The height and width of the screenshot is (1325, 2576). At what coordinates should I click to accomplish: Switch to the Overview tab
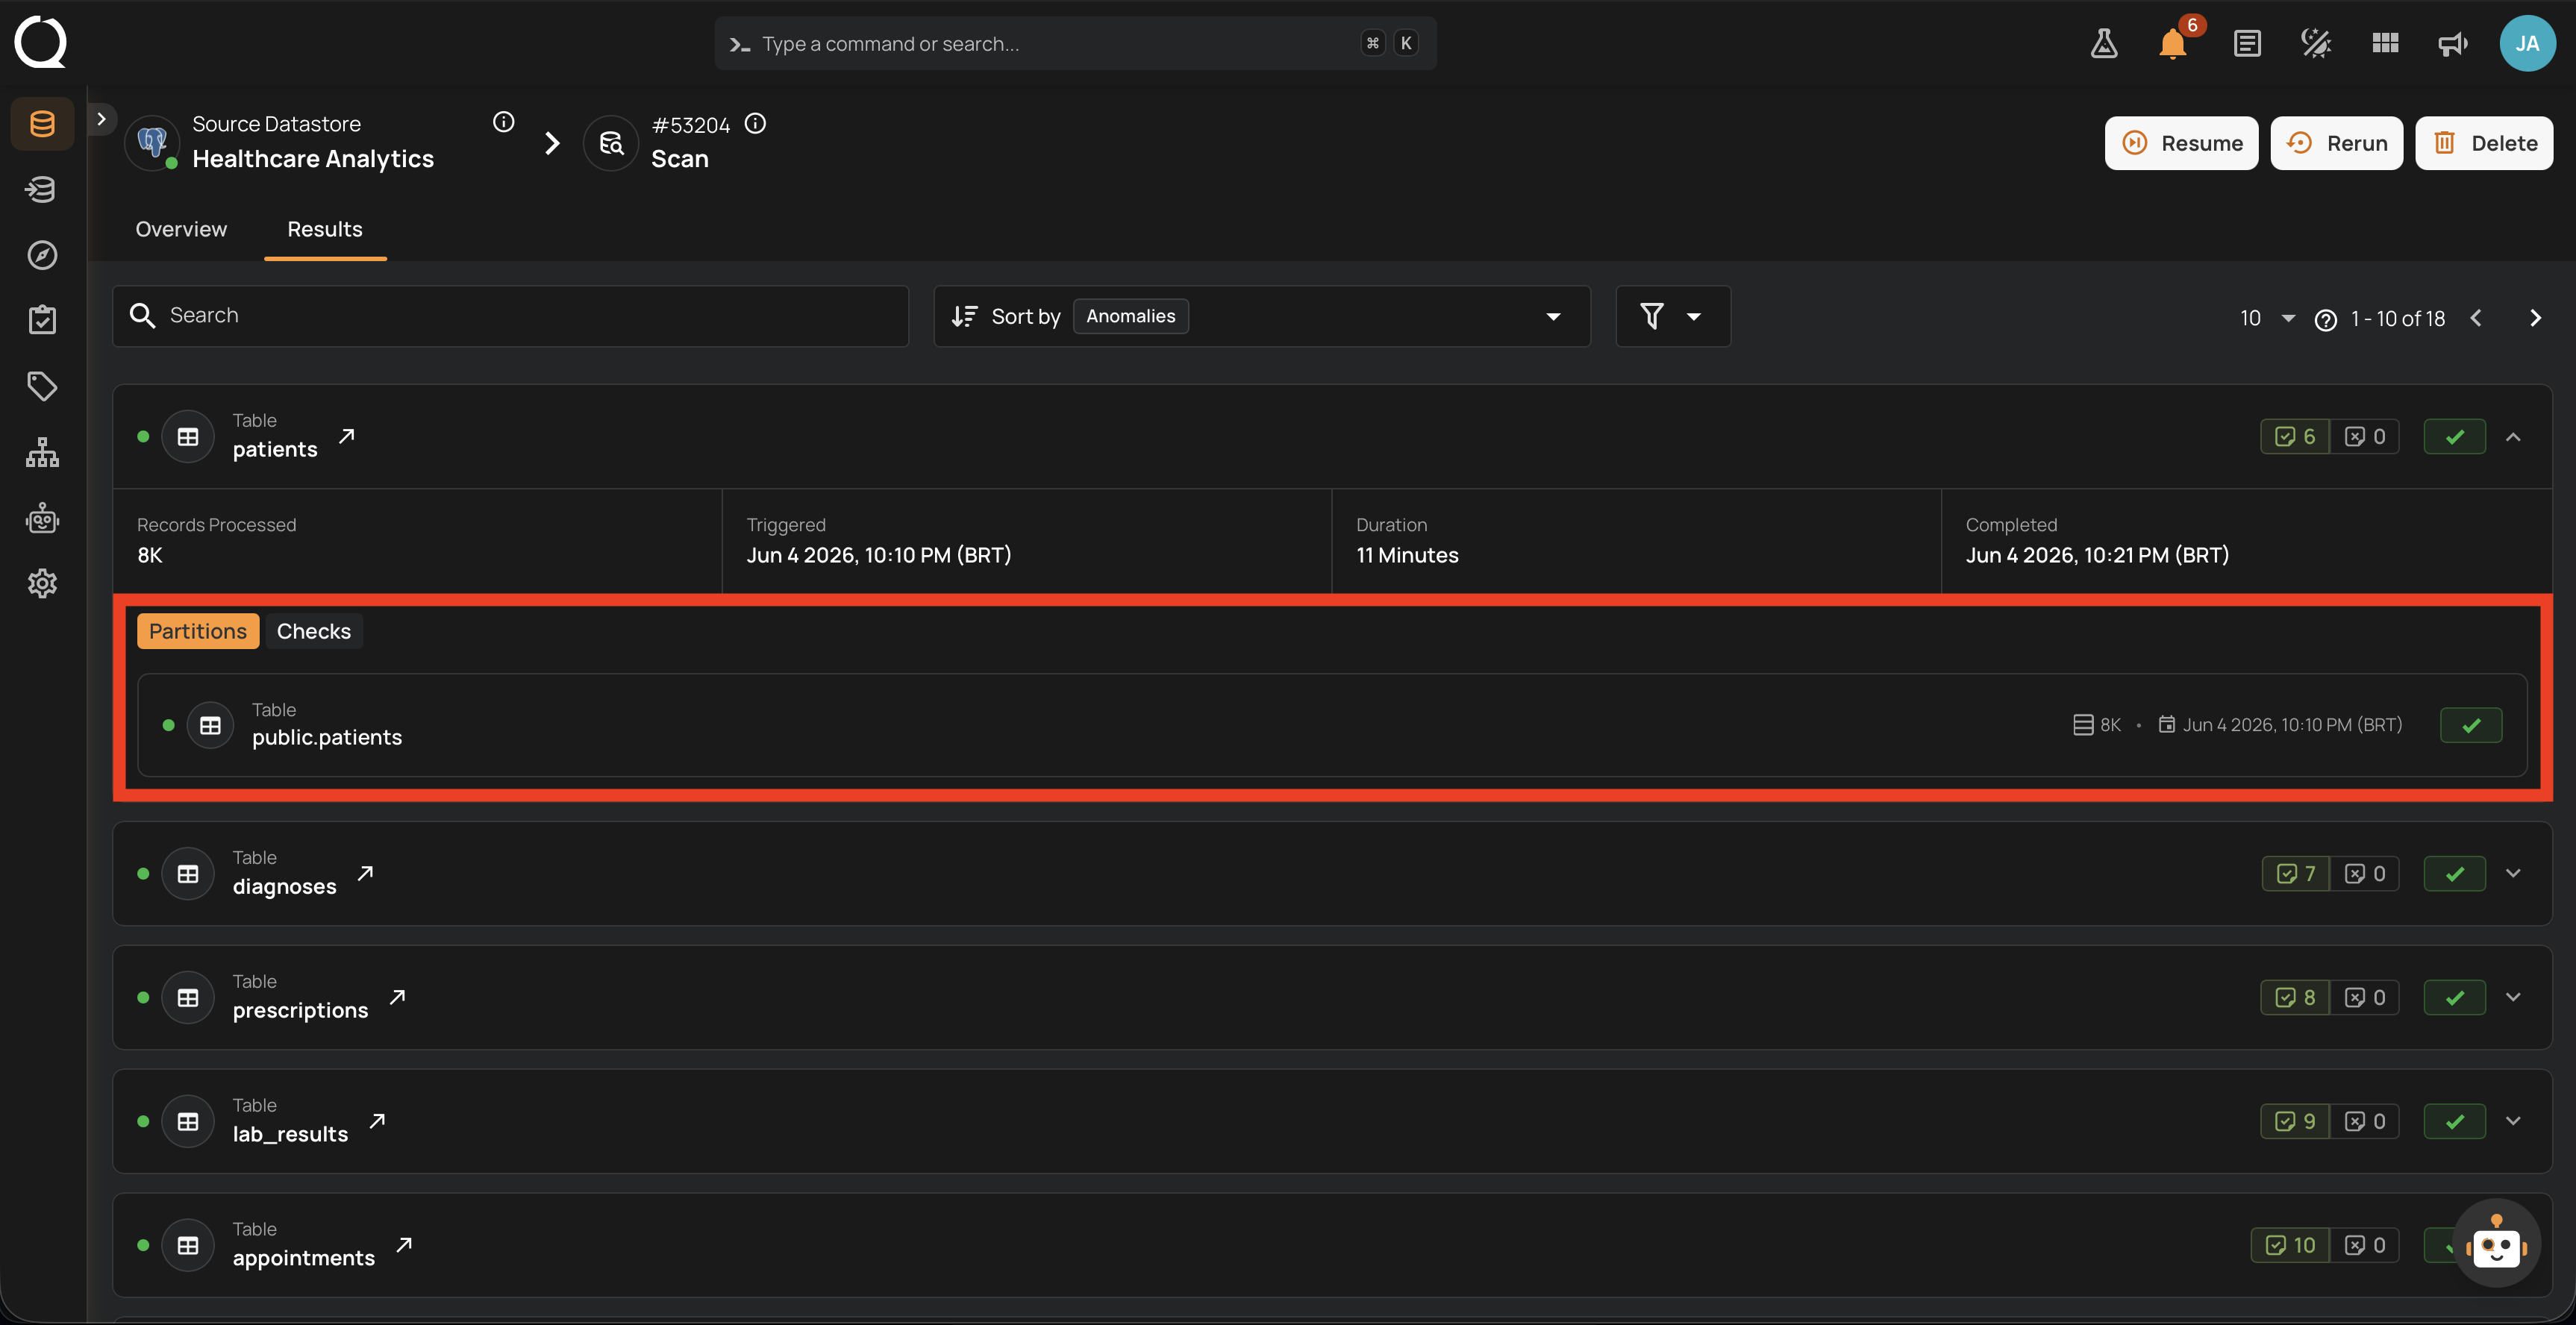pos(181,229)
